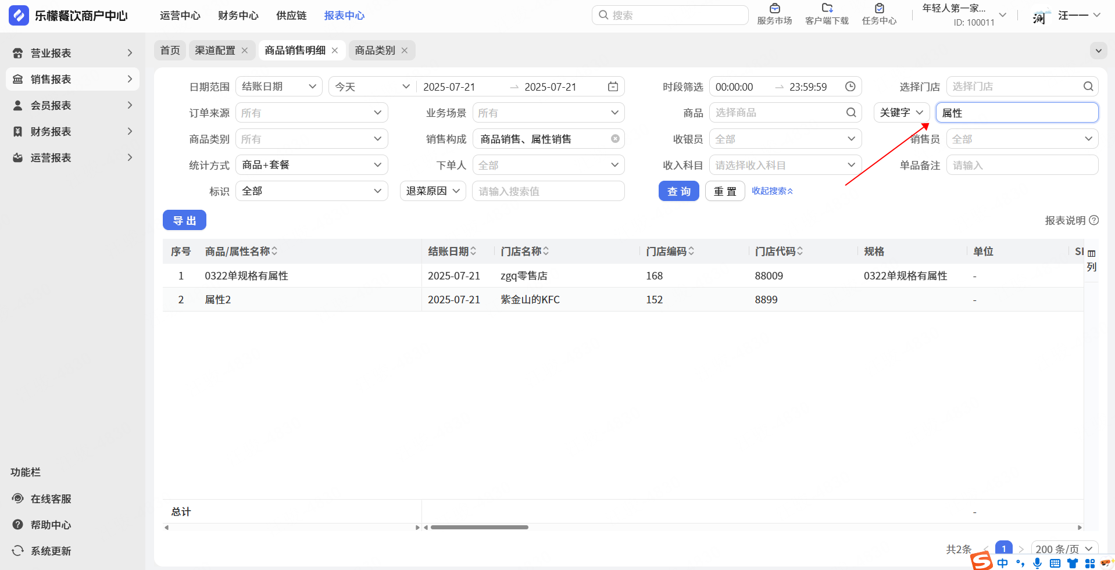
Task: Click the 乐檬餐饮商户中心 logo icon
Action: pyautogui.click(x=19, y=15)
